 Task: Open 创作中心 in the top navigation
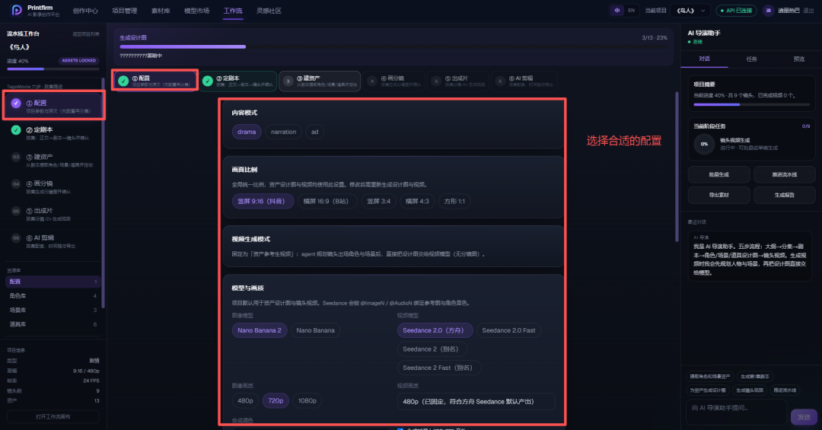[85, 11]
